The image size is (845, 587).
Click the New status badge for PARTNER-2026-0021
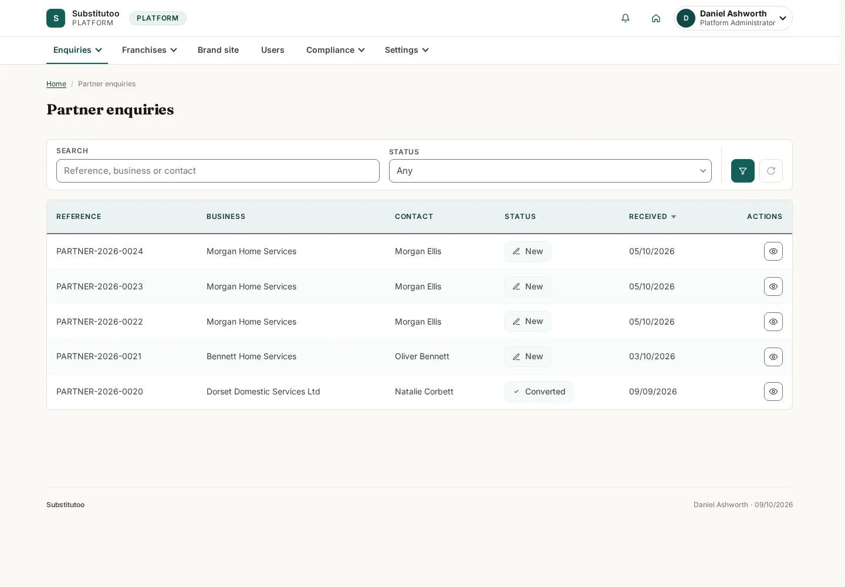pyautogui.click(x=528, y=357)
